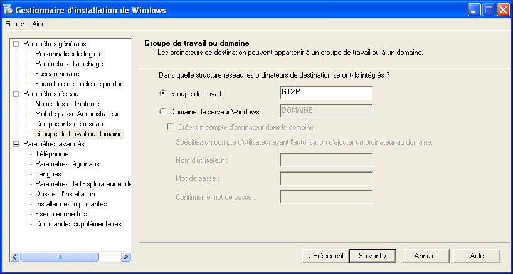
Task: Select Fuseau horaire tree item
Action: (x=57, y=74)
